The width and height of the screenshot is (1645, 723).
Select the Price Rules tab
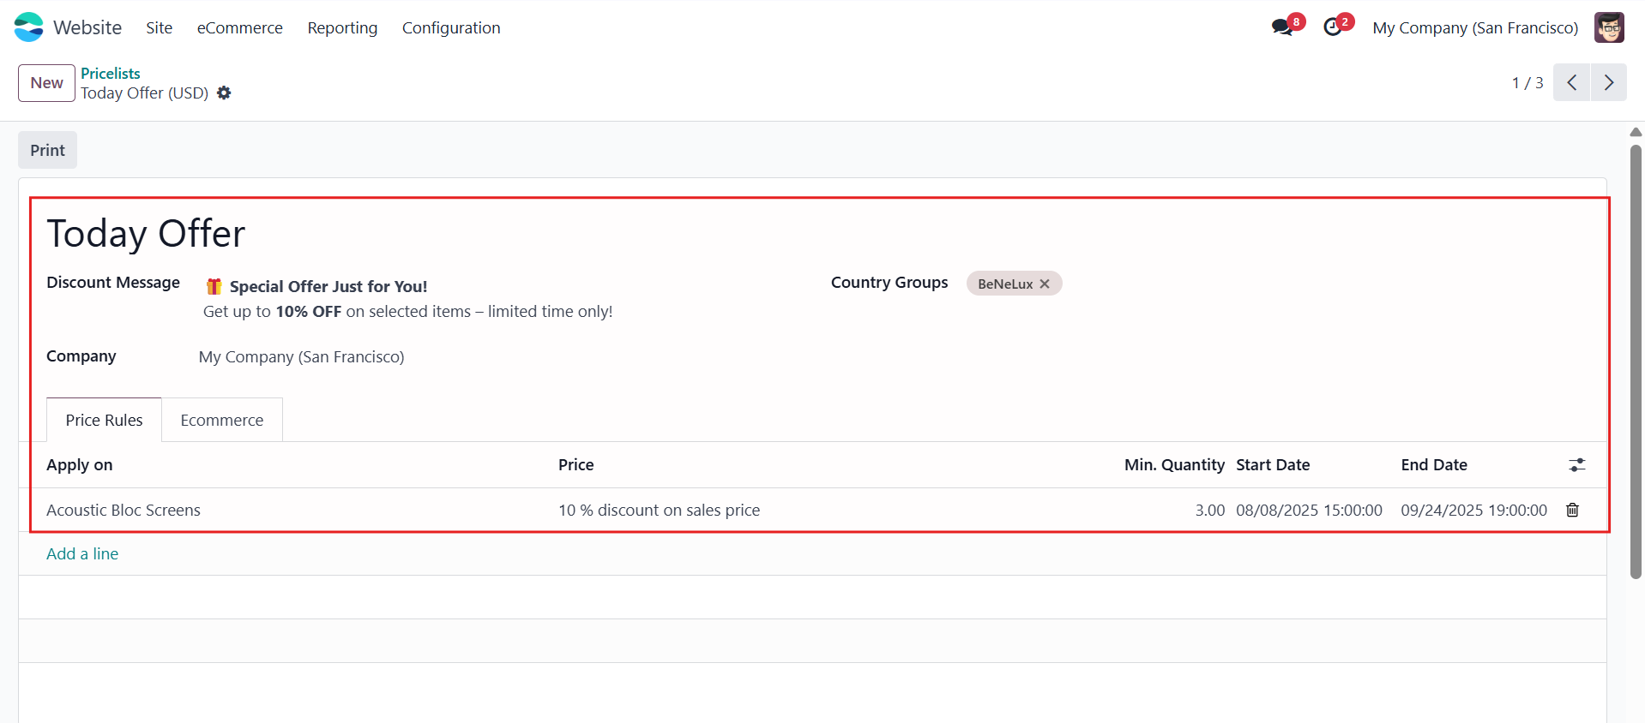[104, 420]
